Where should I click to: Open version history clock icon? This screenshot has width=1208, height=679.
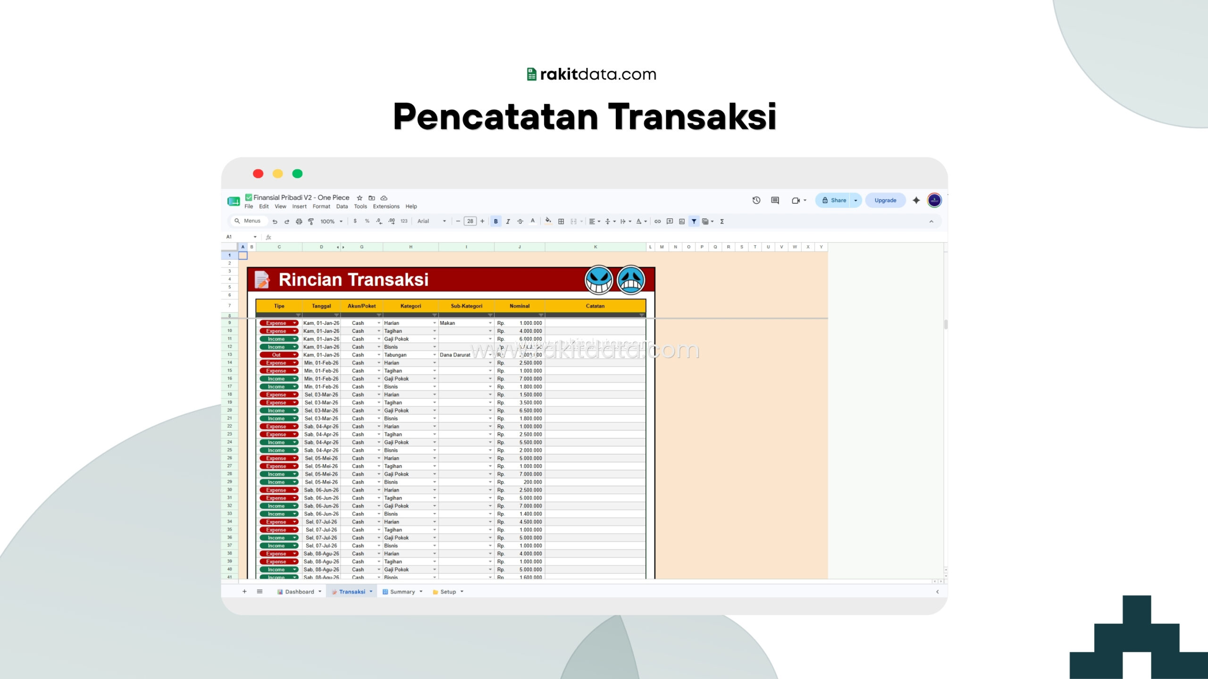[756, 200]
